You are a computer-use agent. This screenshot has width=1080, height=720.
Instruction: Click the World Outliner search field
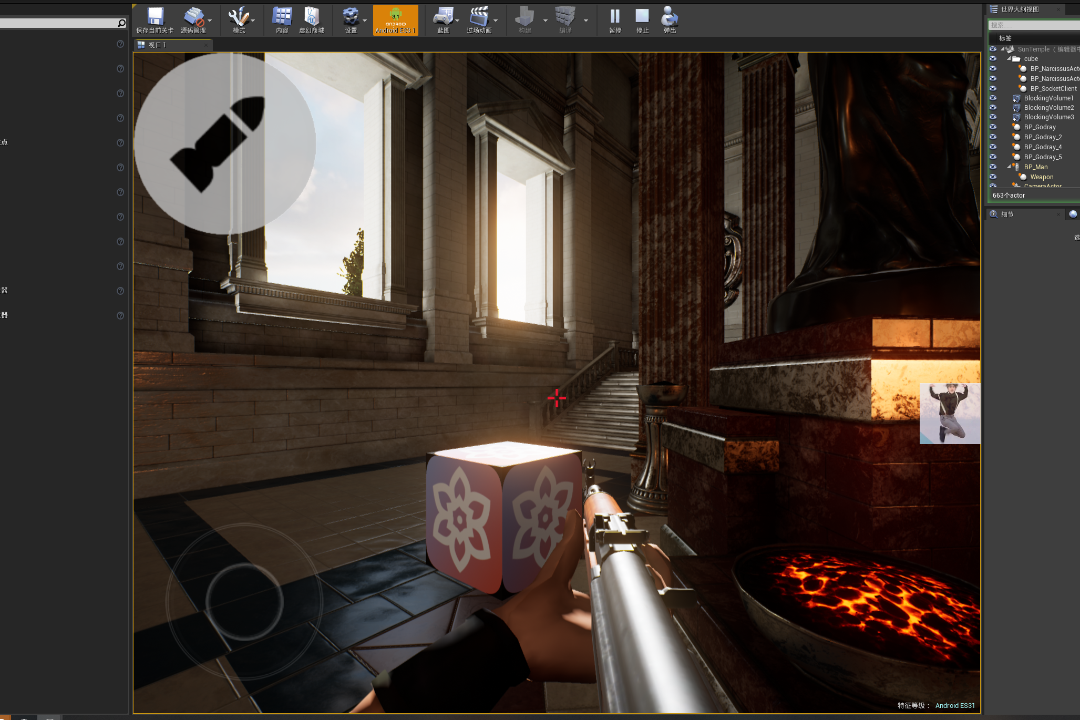pos(1034,25)
